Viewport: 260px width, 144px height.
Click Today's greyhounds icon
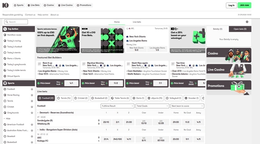pos(5,64)
